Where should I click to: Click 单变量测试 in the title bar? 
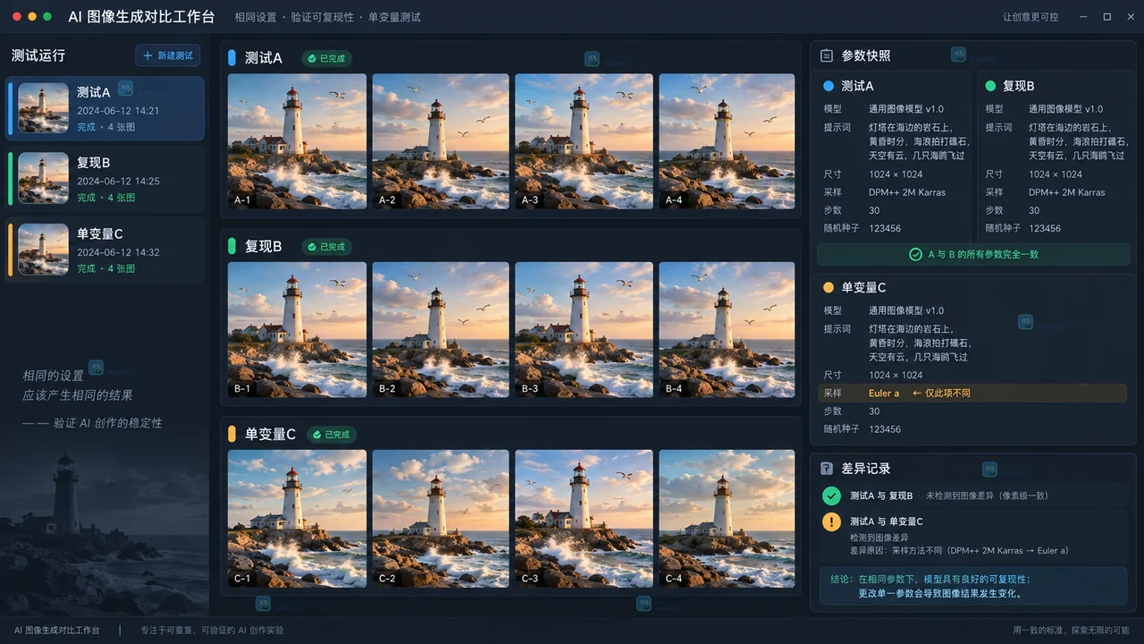point(394,17)
